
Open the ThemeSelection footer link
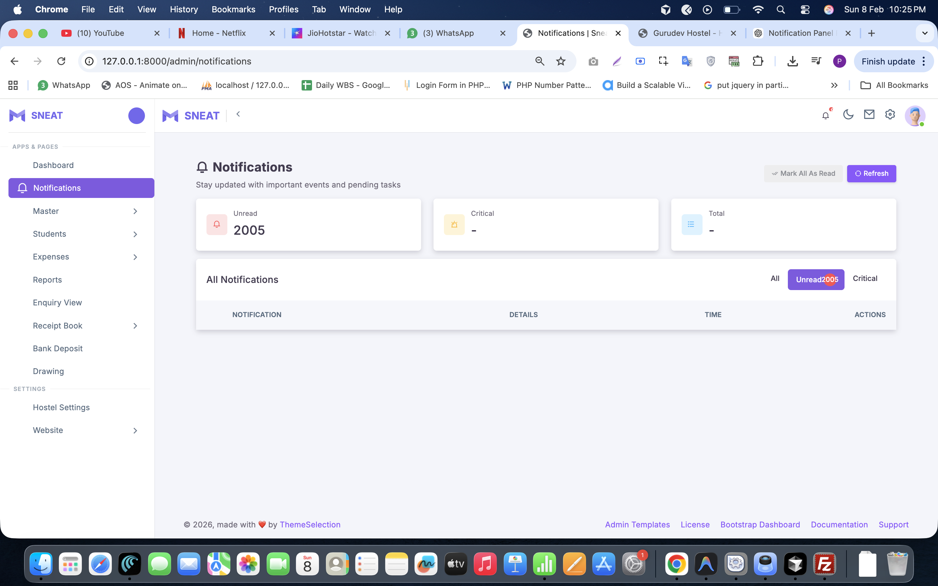coord(310,524)
